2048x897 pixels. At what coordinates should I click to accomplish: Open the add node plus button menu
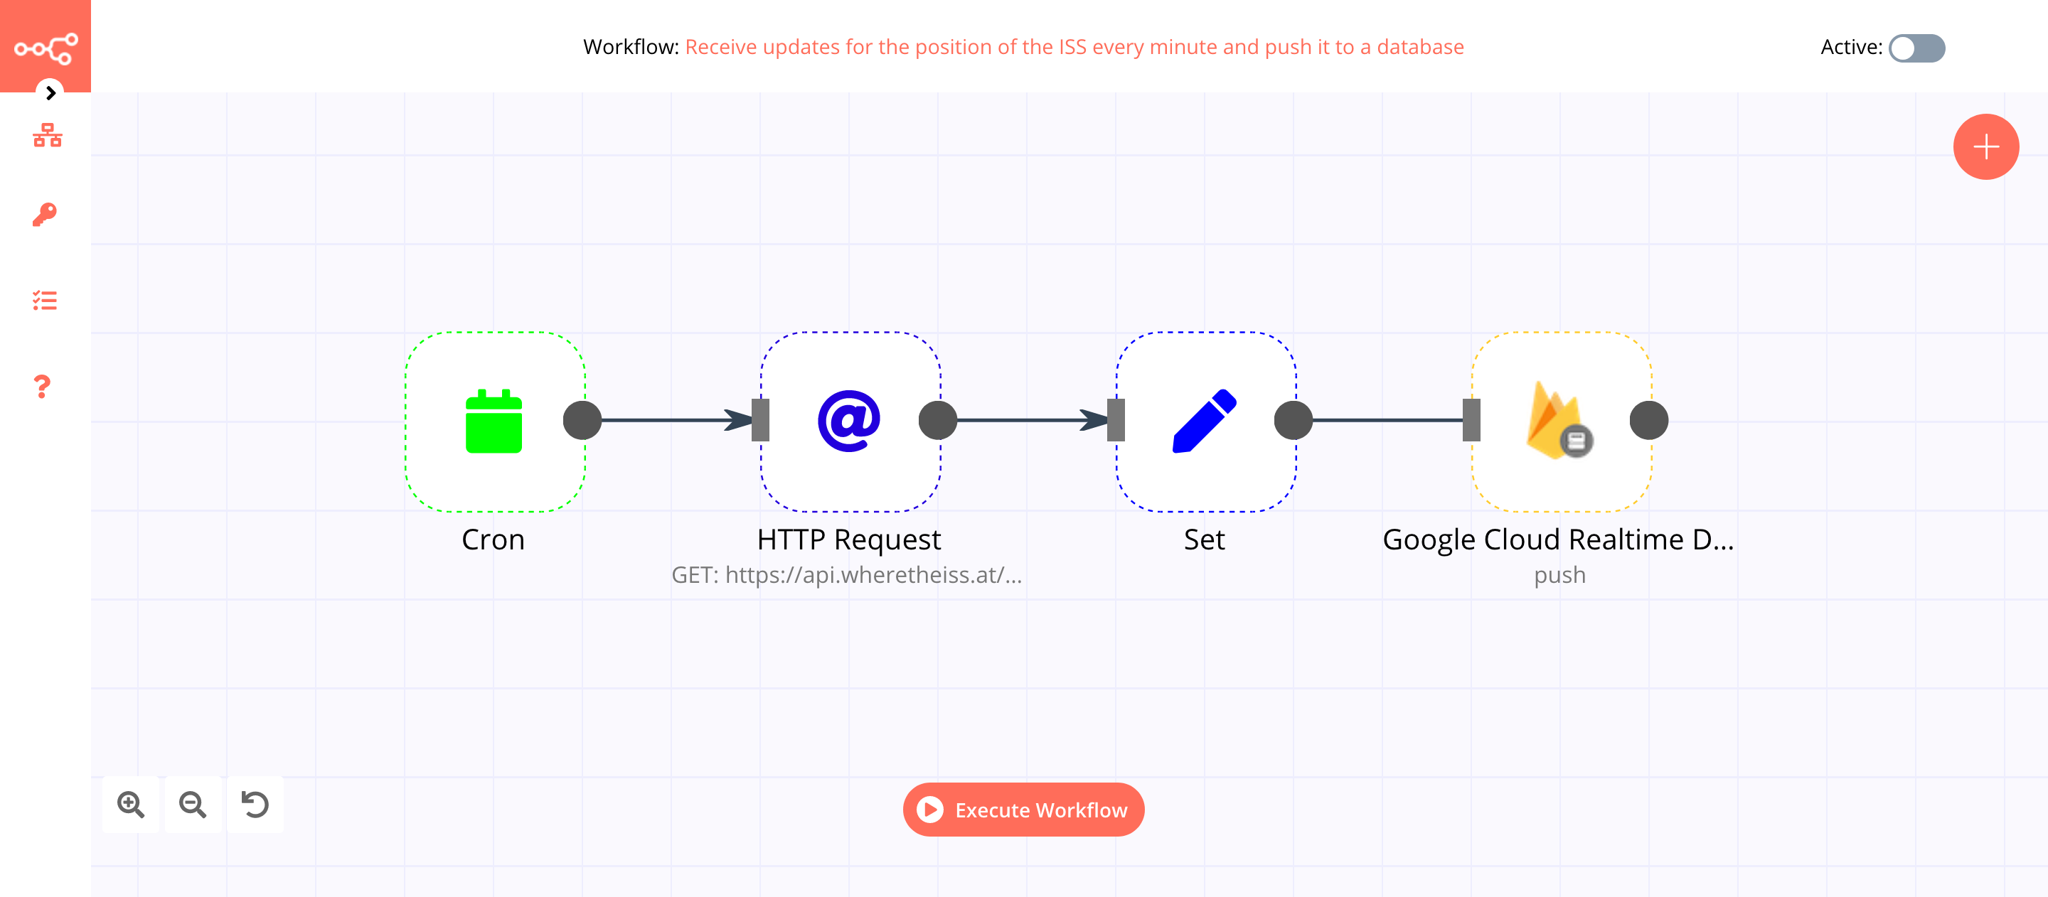pos(1985,145)
